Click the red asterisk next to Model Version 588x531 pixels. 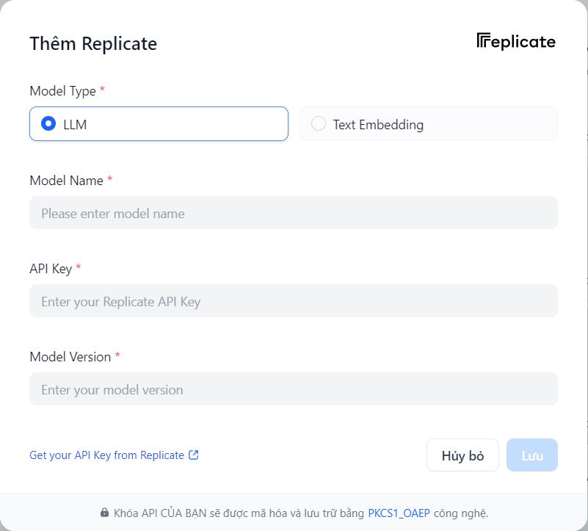tap(117, 355)
